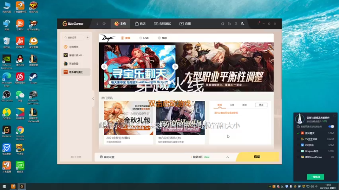Collapse the WeGame left sidebar arrow

click(x=93, y=99)
